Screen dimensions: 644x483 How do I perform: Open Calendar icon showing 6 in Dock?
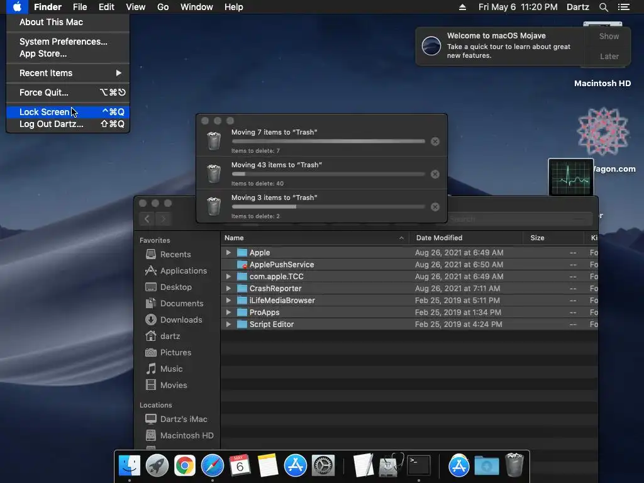[240, 466]
